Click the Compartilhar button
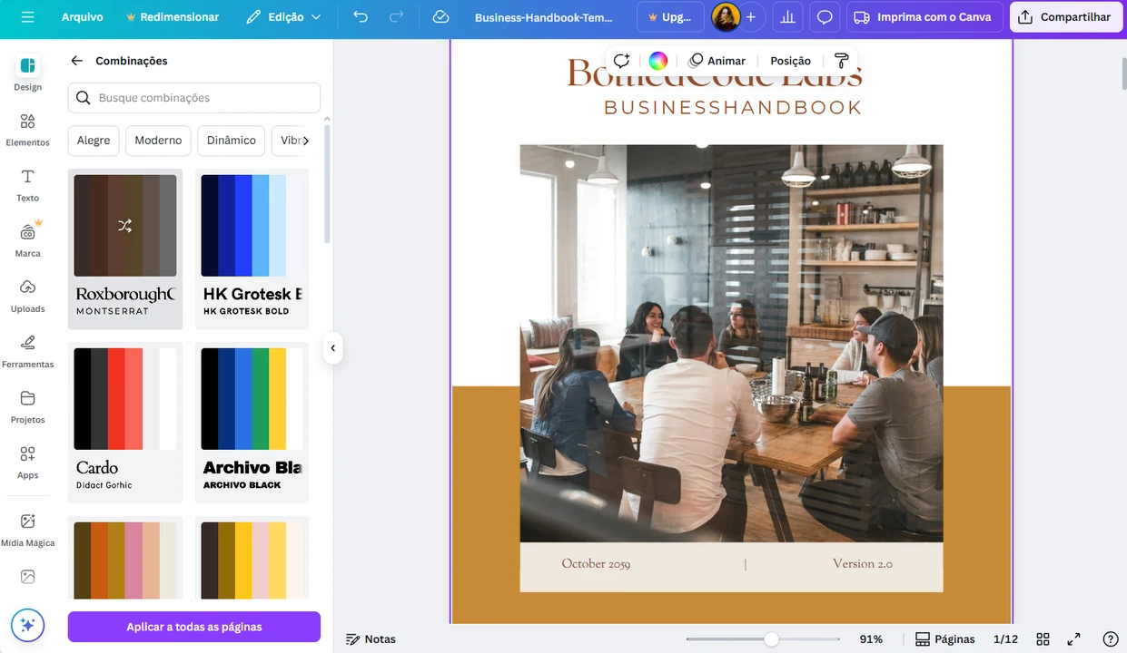 [1066, 17]
